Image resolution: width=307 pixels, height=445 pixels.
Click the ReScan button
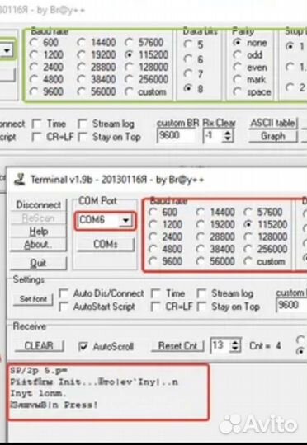click(x=39, y=218)
